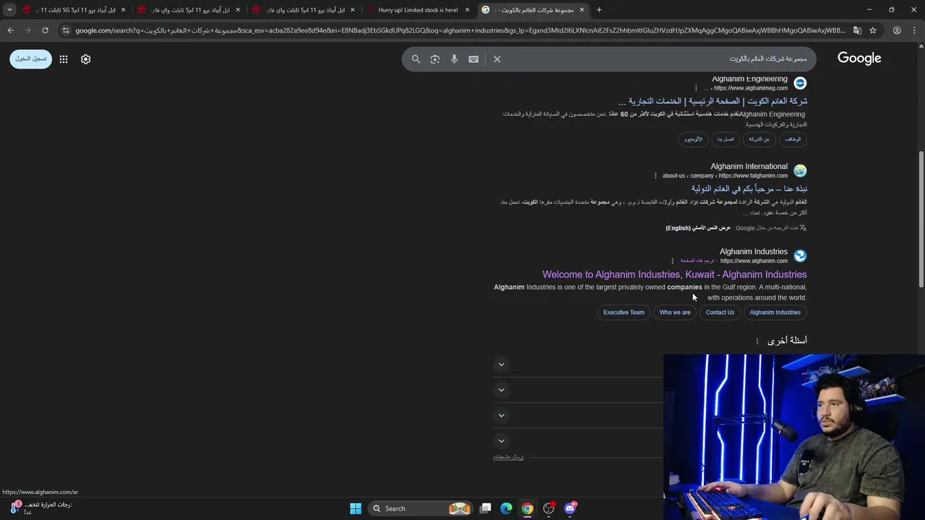Select the Google search results tab
This screenshot has width=925, height=520.
coord(533,10)
